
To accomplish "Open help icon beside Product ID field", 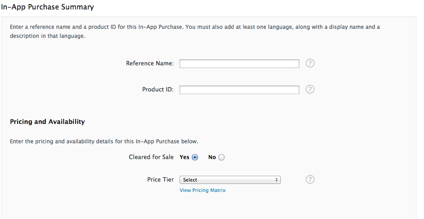I will click(310, 89).
